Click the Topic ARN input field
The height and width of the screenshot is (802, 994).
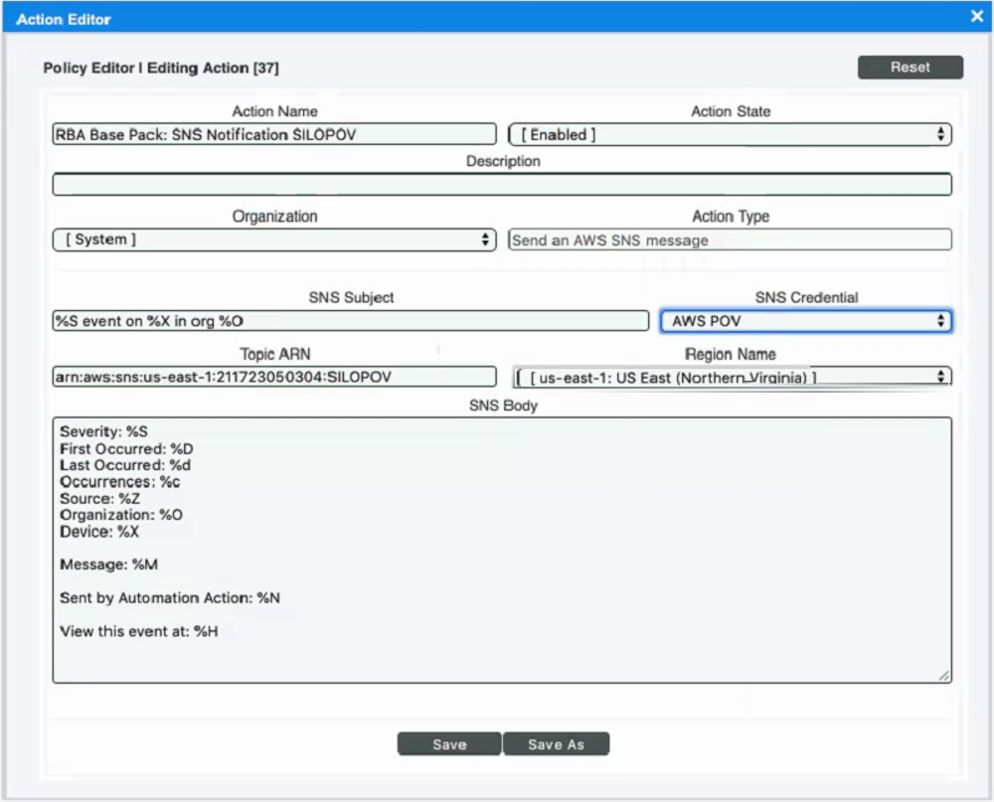point(273,377)
